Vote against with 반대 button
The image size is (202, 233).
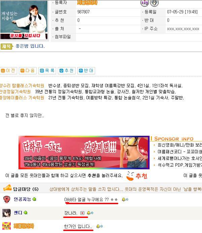coord(86,71)
